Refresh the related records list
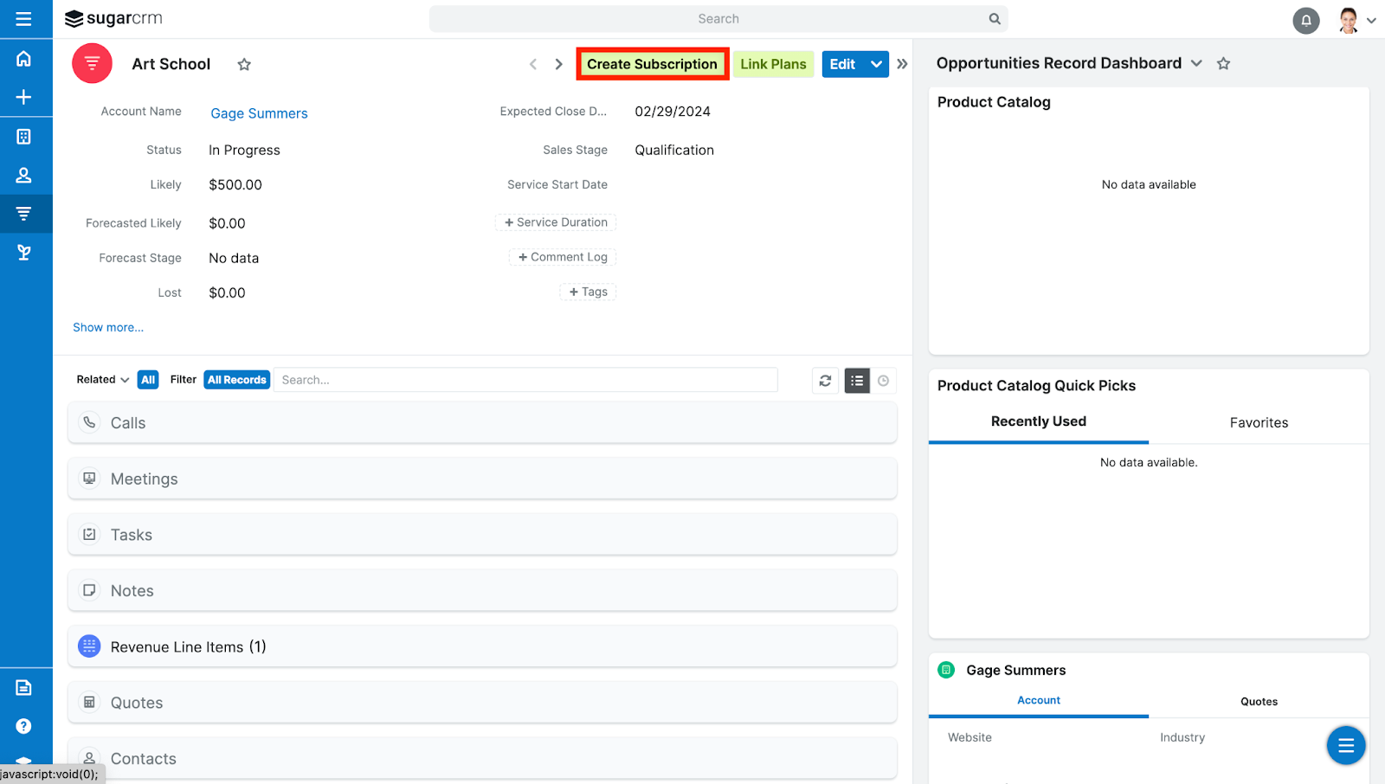1385x784 pixels. [824, 380]
